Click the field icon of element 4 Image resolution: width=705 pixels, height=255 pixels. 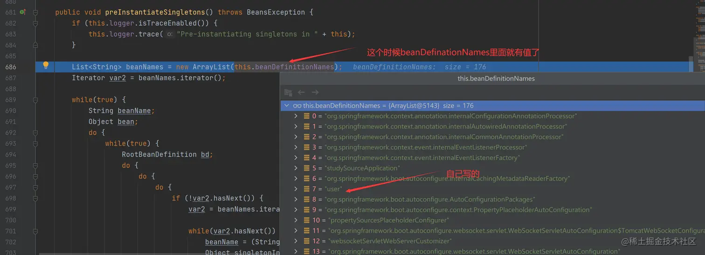pyautogui.click(x=307, y=158)
